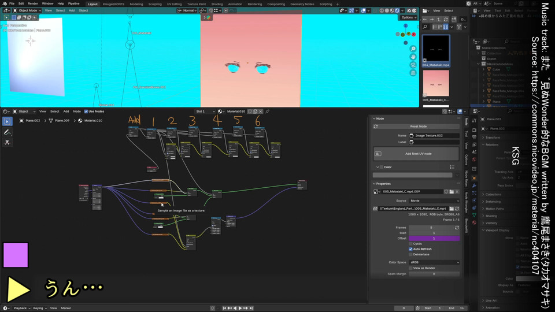Switch file browser to thumbnail display

coord(446,27)
